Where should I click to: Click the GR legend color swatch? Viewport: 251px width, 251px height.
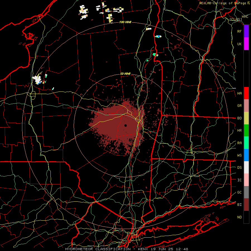coord(246,105)
